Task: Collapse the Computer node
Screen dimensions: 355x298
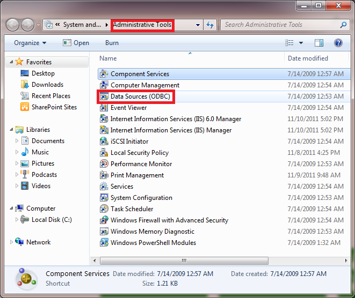Action: [11, 208]
